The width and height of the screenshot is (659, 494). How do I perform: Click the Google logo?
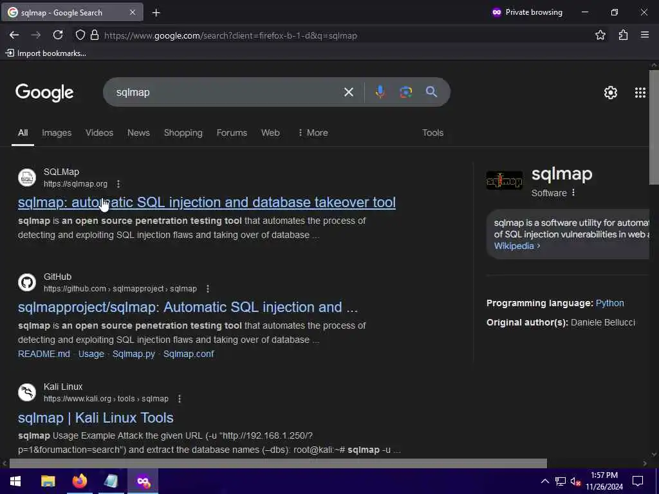[x=44, y=93]
